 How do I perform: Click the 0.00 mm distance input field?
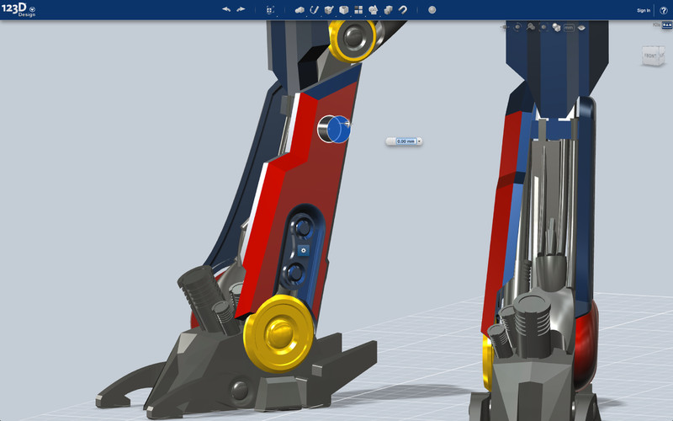[x=405, y=141]
